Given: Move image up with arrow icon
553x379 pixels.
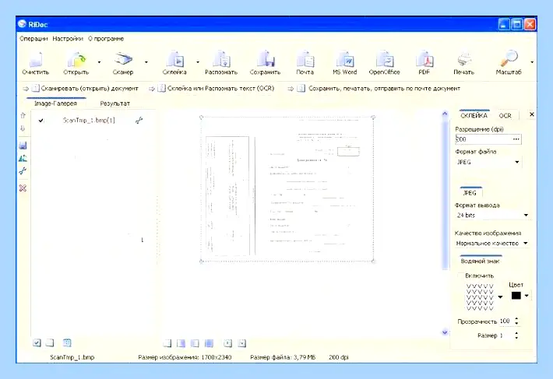Looking at the screenshot, I should 23,115.
